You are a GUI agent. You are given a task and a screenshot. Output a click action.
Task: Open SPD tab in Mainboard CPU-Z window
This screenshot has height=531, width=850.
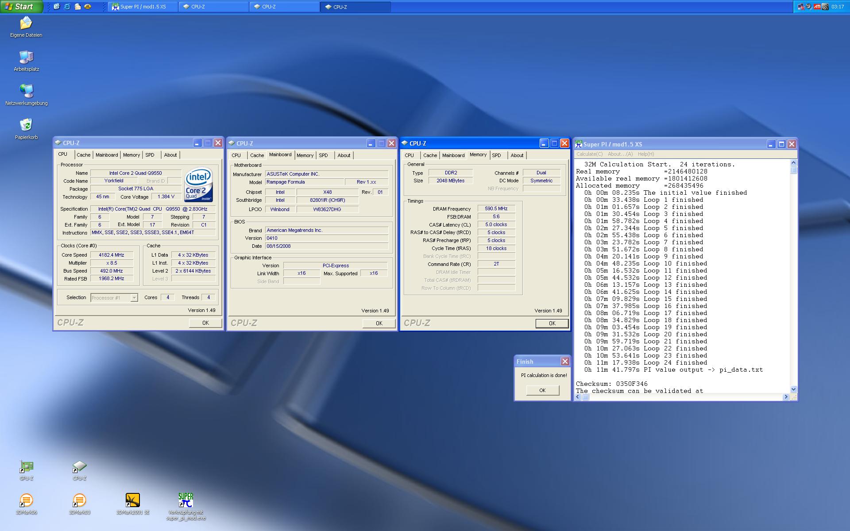pos(324,155)
